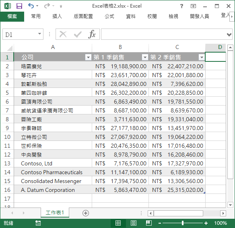This screenshot has width=235, height=228.
Task: Select the 工作表1 sheet tab
Action: [x=55, y=213]
